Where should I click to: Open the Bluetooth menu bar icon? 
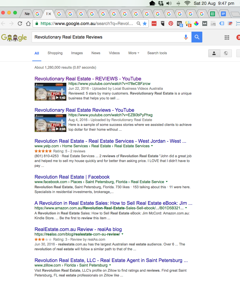[x=178, y=3]
